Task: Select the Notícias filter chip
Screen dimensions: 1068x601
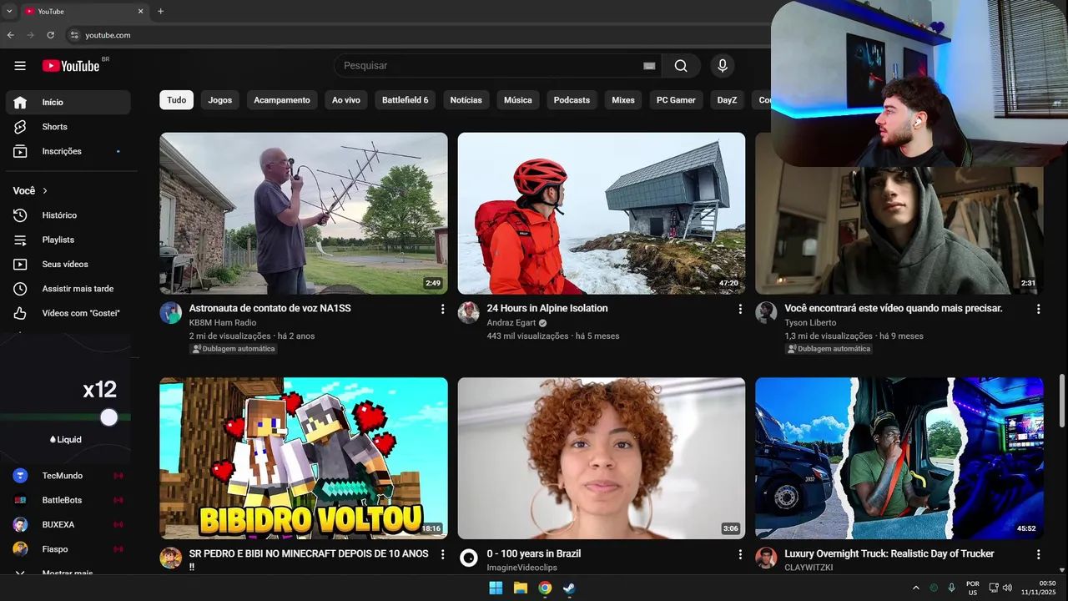Action: point(466,100)
